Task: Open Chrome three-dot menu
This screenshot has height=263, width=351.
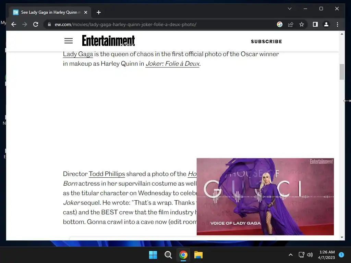Action: point(337,24)
